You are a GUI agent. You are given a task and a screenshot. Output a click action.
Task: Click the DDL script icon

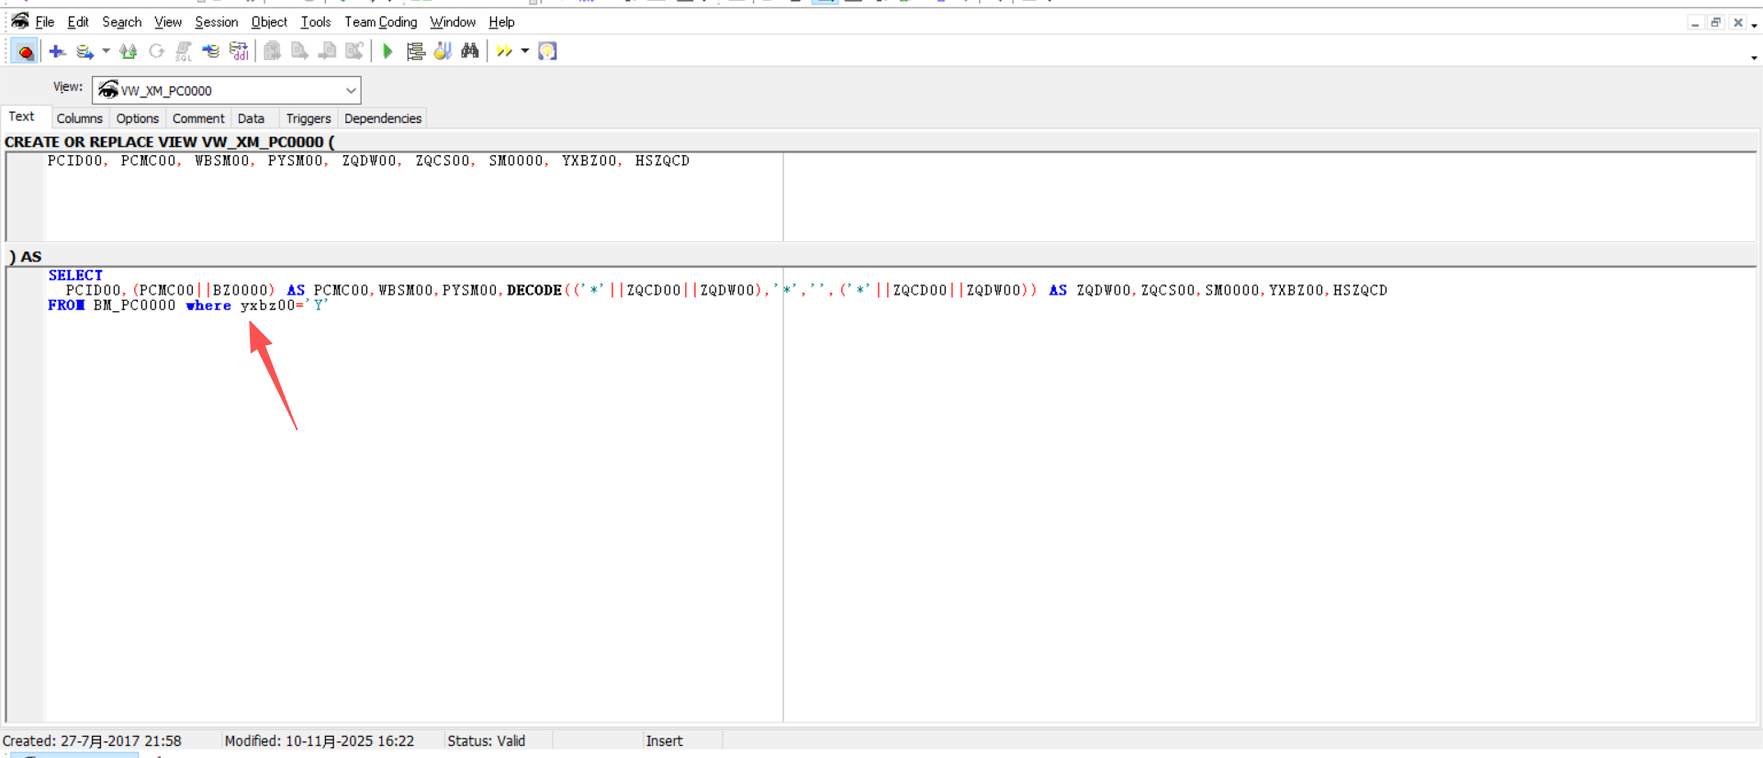click(239, 51)
